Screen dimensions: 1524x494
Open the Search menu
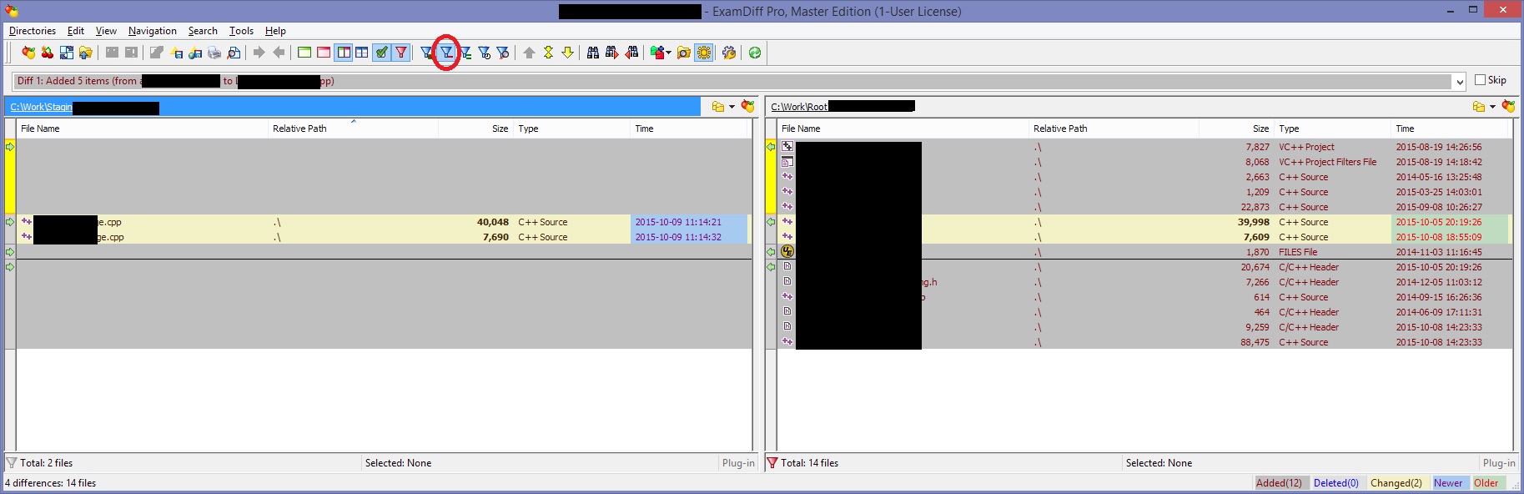click(203, 31)
